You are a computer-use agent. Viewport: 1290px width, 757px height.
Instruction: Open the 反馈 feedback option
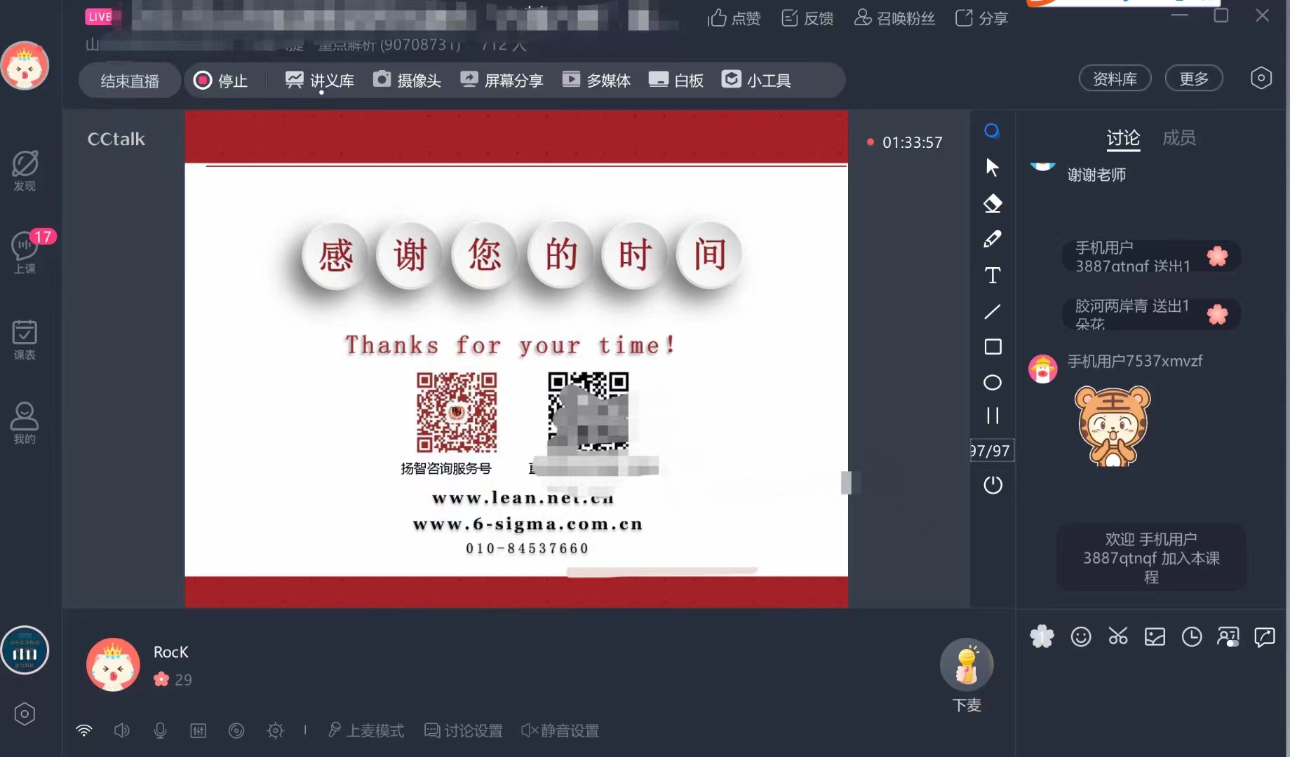point(807,18)
